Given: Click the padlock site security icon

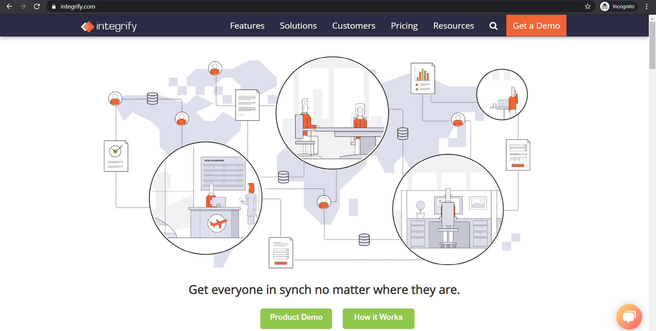Looking at the screenshot, I should pos(54,6).
